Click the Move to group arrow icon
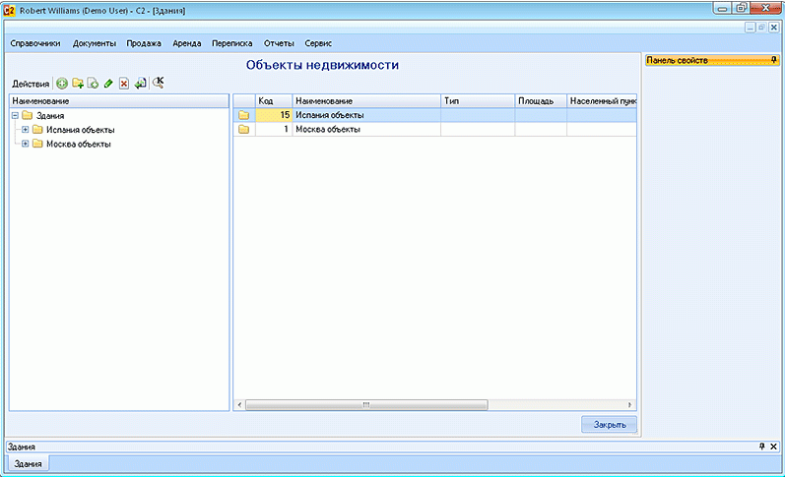The width and height of the screenshot is (785, 477). [x=140, y=83]
